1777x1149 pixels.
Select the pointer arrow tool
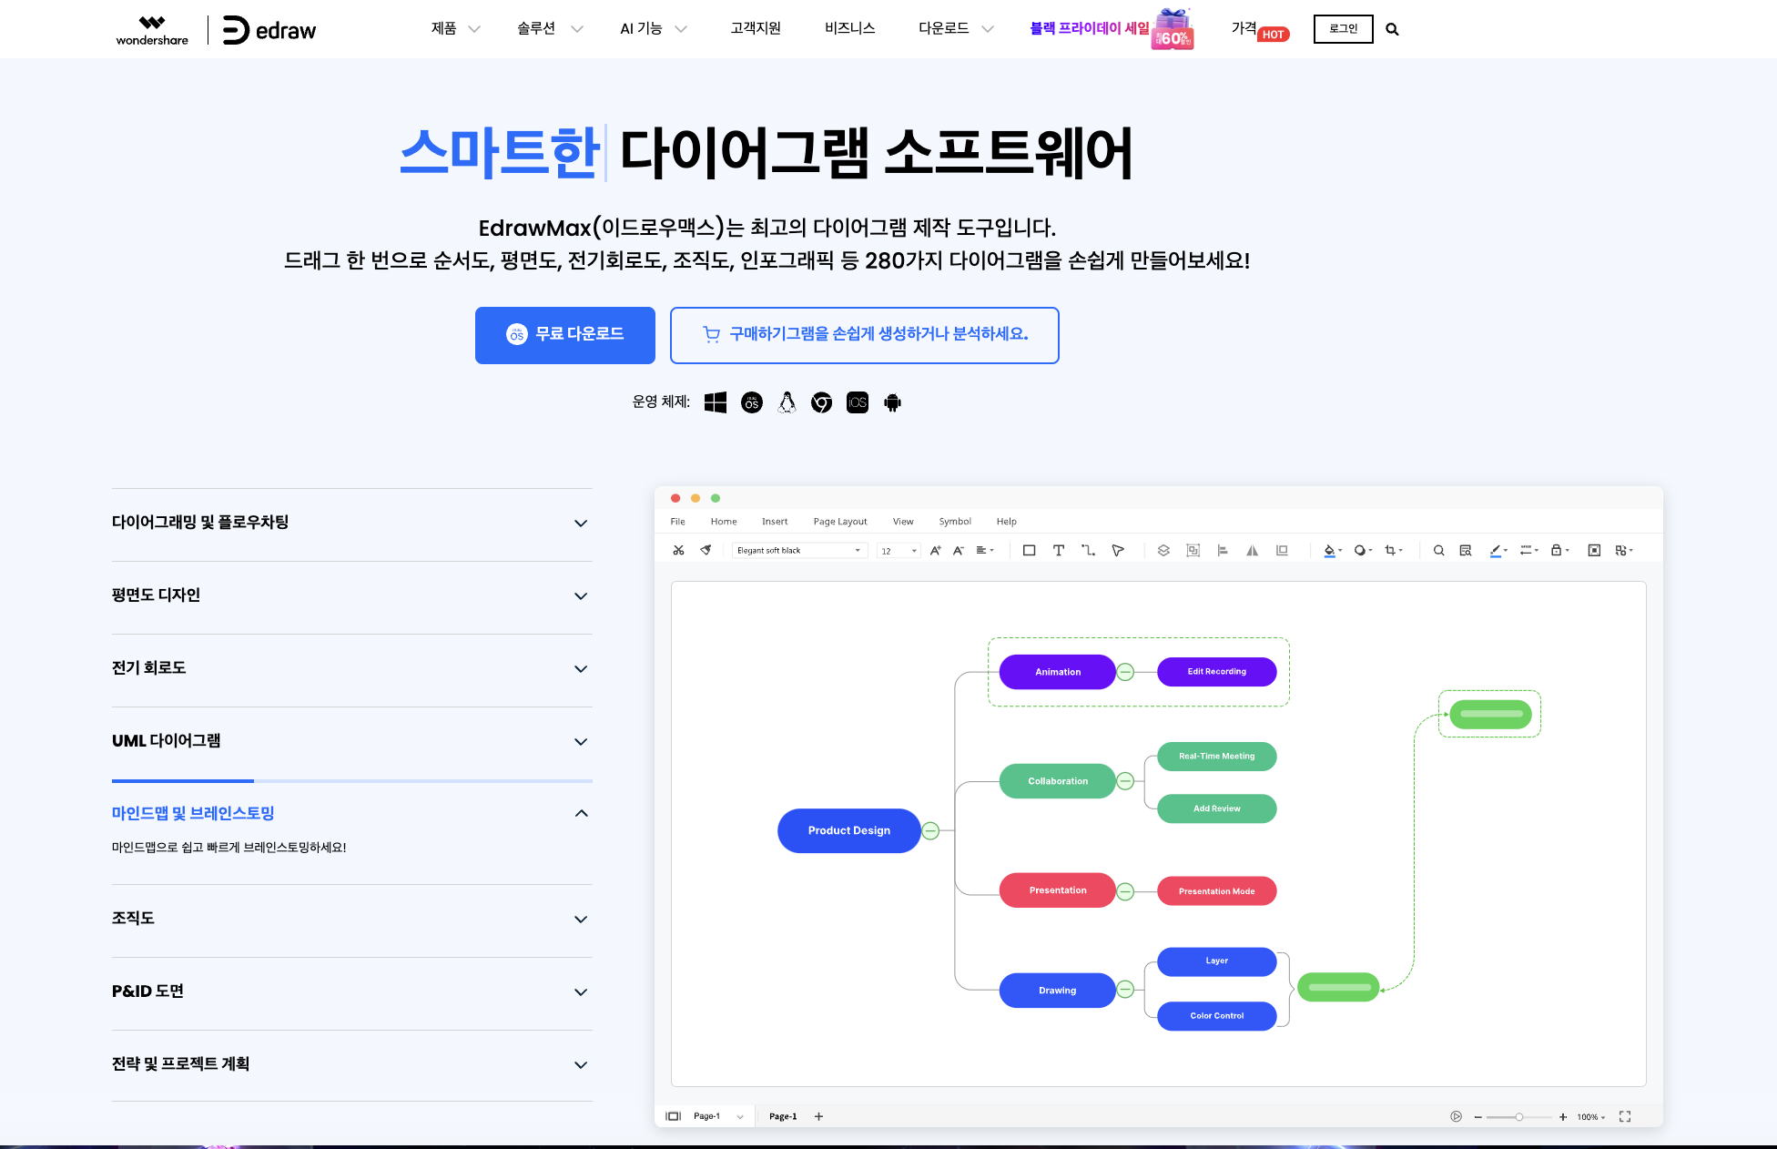[1118, 550]
